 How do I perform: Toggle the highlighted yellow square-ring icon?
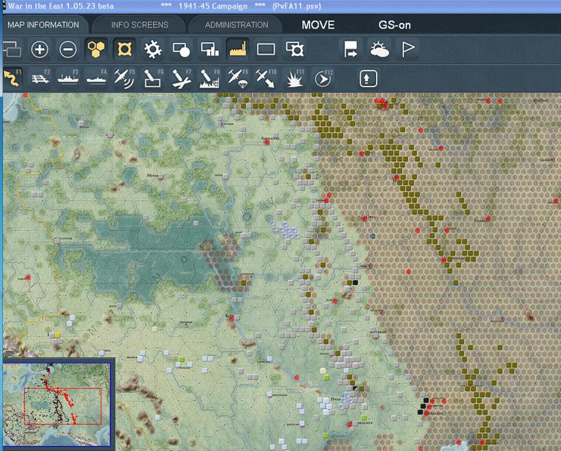click(124, 49)
